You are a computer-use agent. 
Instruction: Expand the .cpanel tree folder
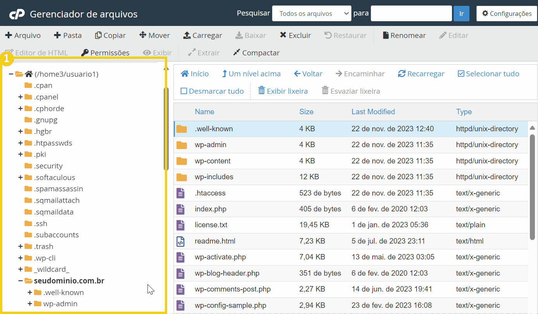pos(21,97)
